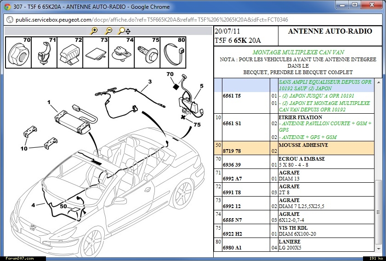Click MONTAGE MULTIPLEXE CAN VAN green text
The image size is (386, 261).
298,52
